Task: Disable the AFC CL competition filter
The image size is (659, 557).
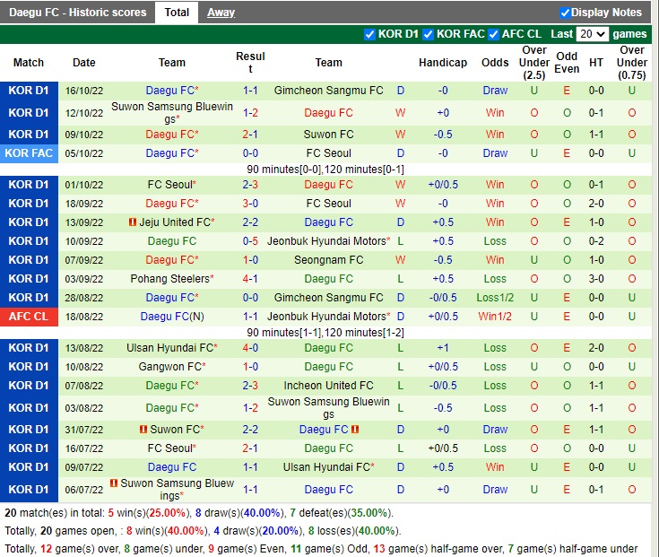Action: (x=493, y=34)
